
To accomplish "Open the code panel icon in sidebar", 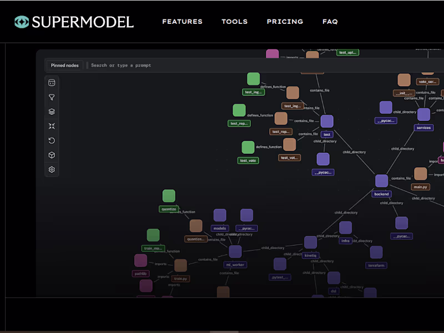I will coord(52,83).
